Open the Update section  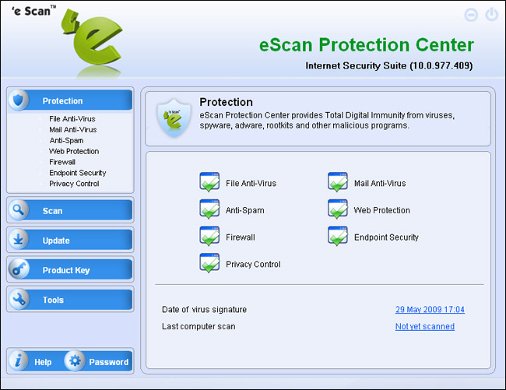click(x=70, y=240)
